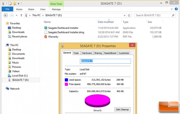Select Favorites in the navigation pane
180x114 pixels.
click(15, 23)
